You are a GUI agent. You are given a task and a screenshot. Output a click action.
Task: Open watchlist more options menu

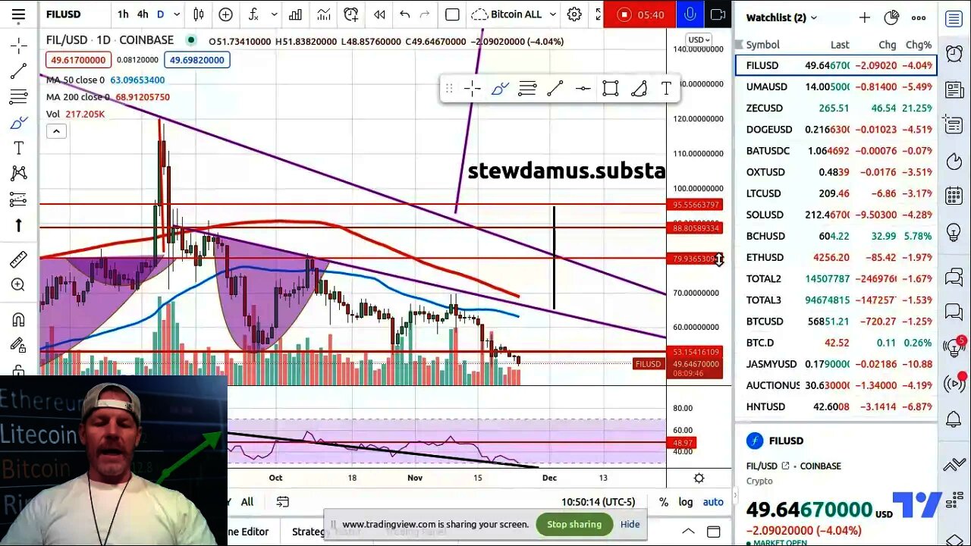[919, 17]
